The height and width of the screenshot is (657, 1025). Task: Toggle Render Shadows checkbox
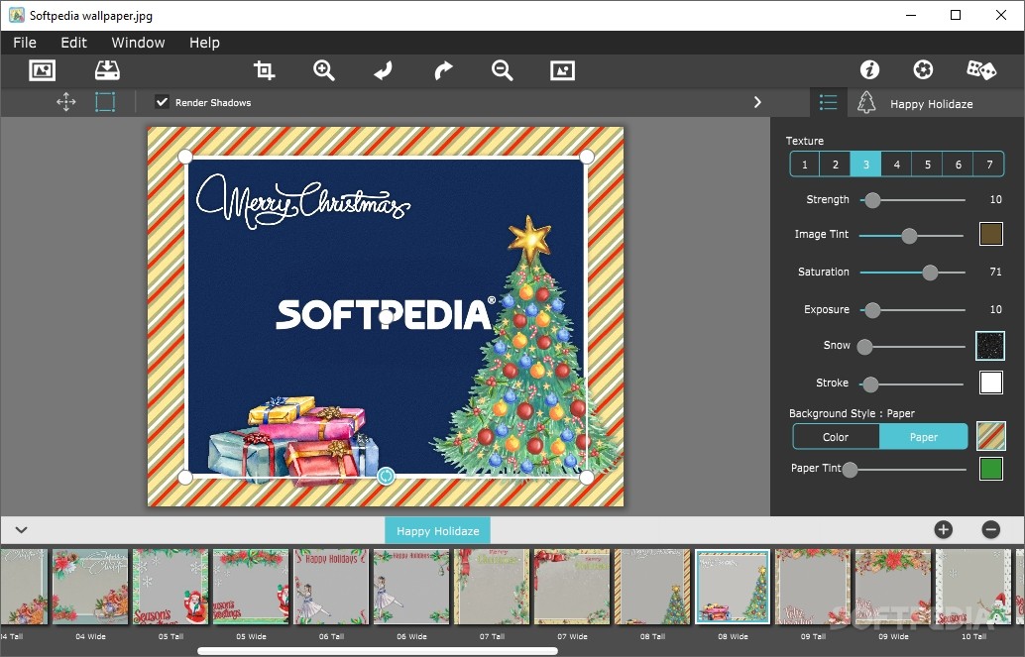pos(162,102)
